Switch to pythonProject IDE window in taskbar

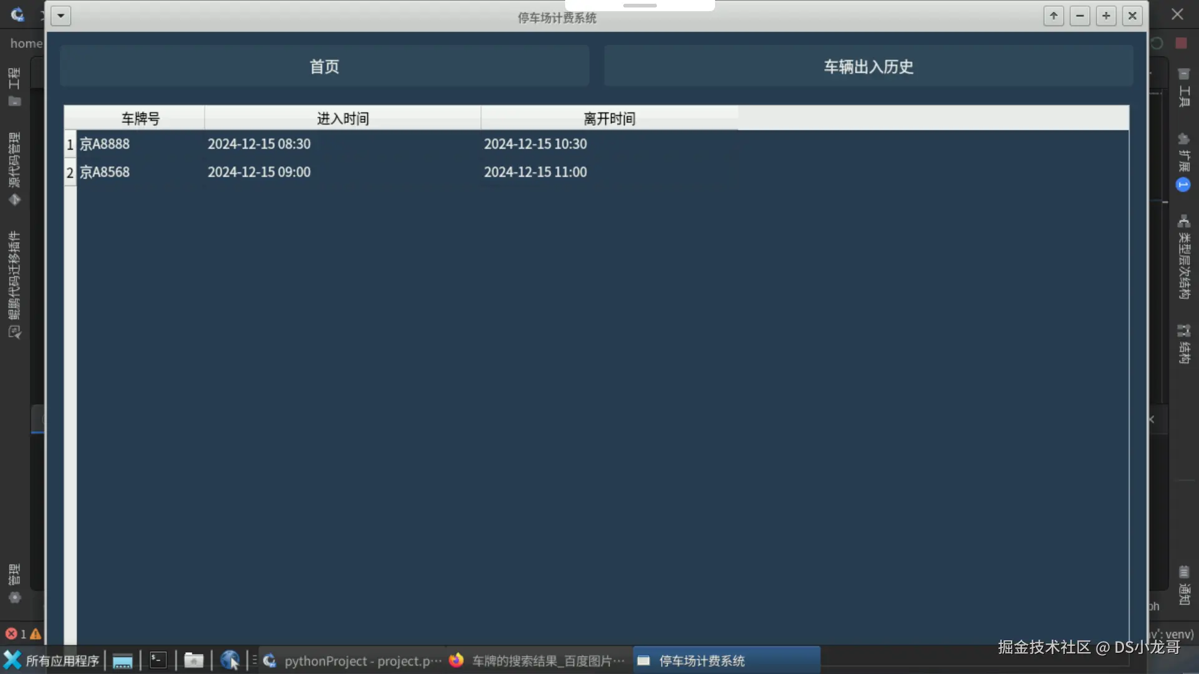(x=353, y=660)
